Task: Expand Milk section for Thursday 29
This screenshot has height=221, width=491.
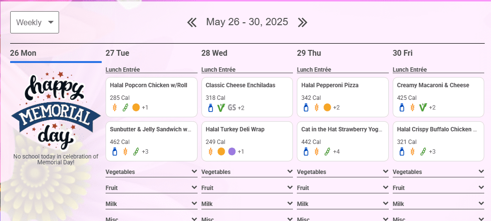Action: point(342,204)
